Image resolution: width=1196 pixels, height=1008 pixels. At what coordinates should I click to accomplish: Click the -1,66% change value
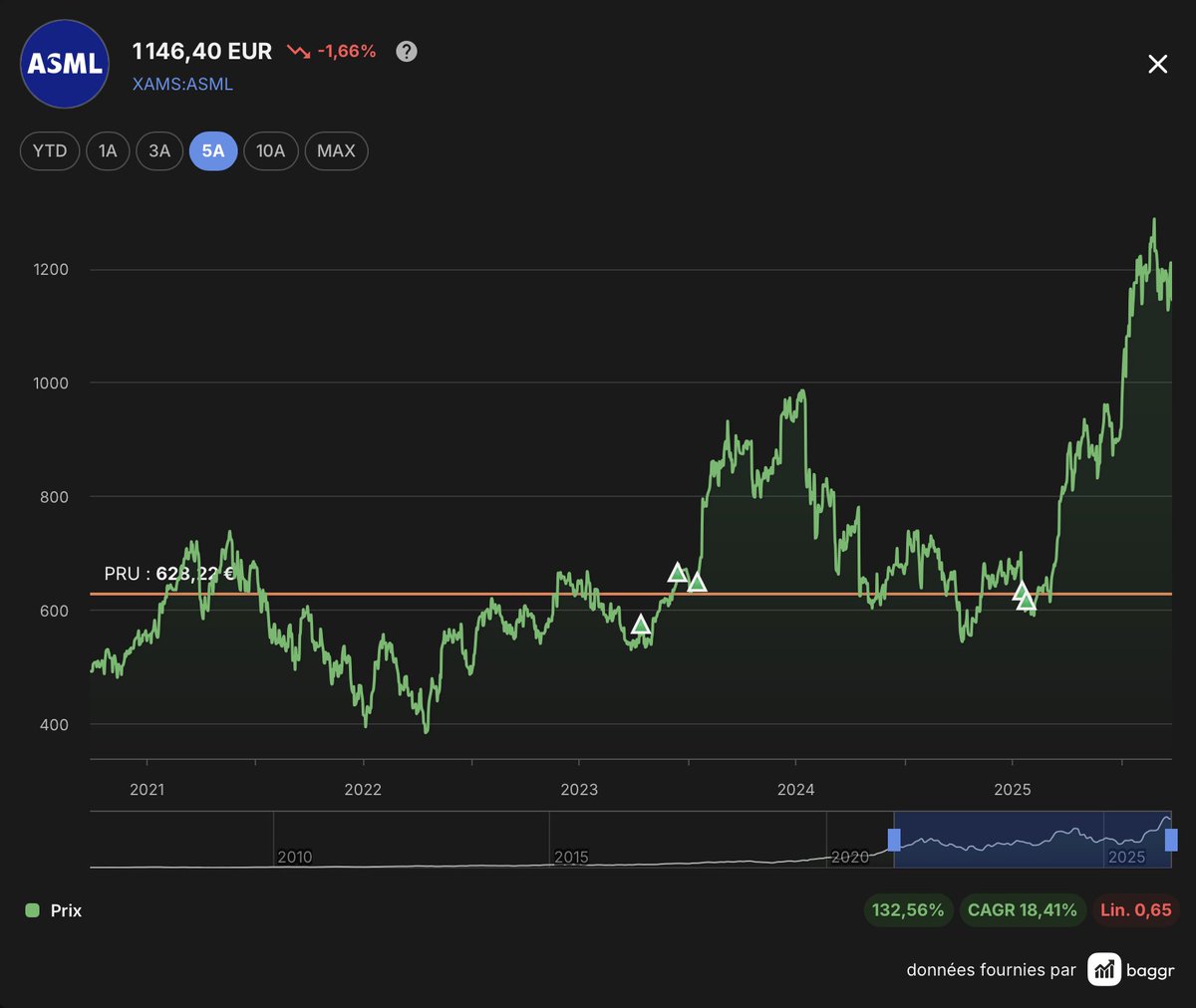(347, 52)
